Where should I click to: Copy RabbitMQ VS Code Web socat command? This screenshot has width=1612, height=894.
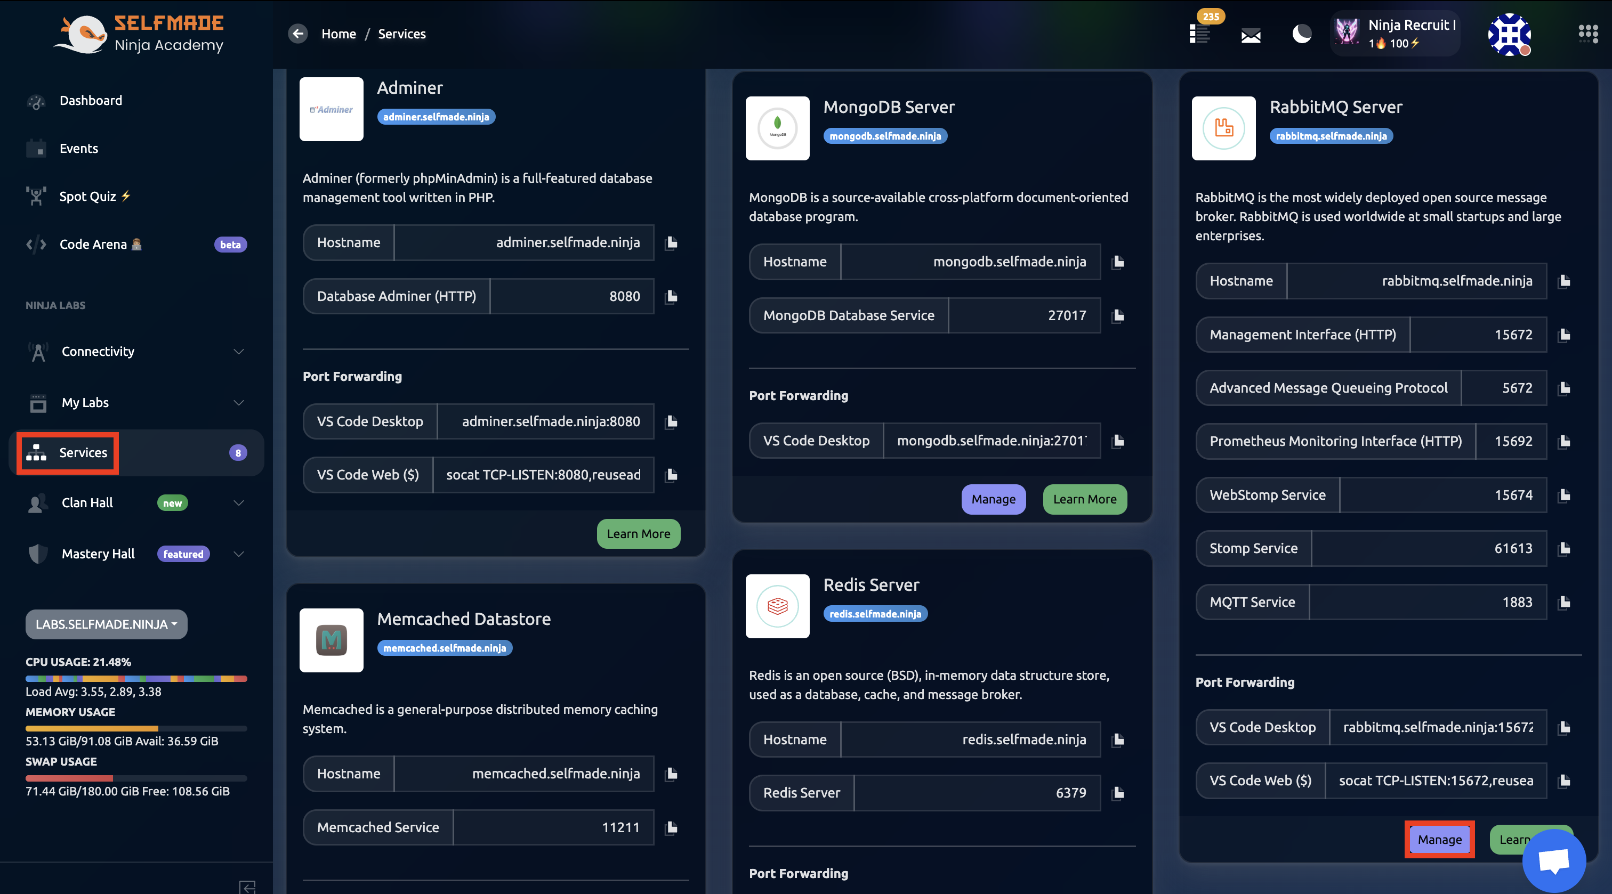[x=1564, y=781]
